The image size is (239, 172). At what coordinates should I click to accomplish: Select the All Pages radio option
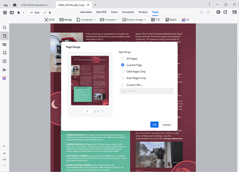coord(123,59)
